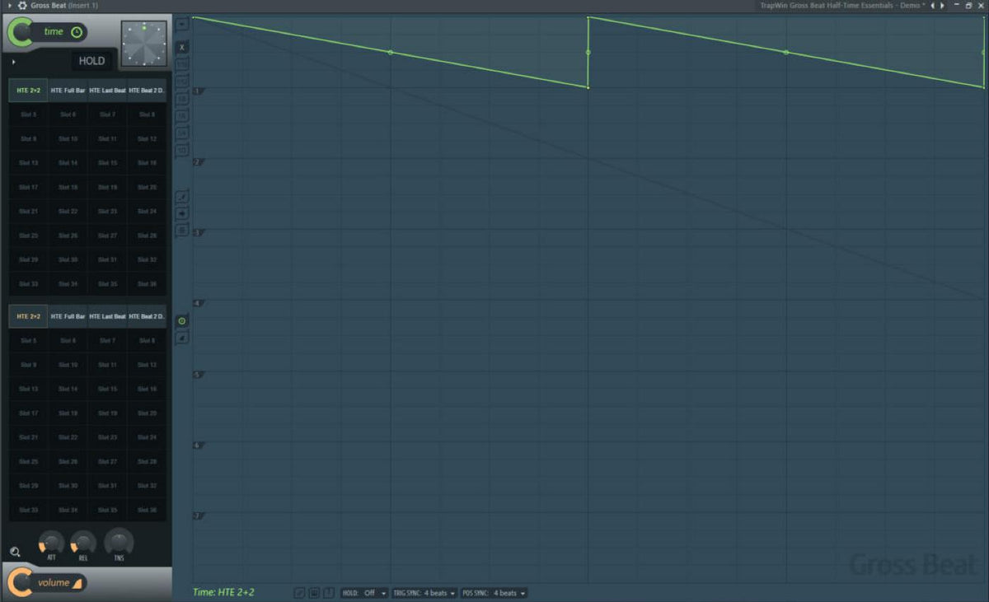Screen dimensions: 989x602
Task: Select HTE Beat 2 D.. in upper slot grid
Action: [147, 90]
